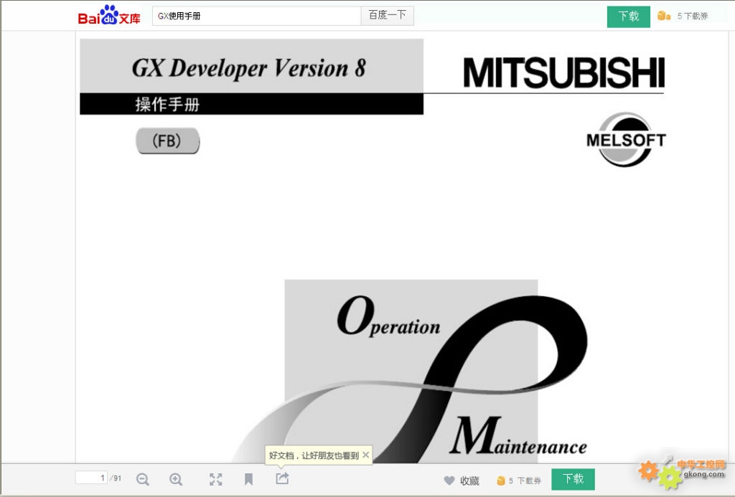735x497 pixels.
Task: Zoom out the document with the minus magnifier
Action: point(143,479)
